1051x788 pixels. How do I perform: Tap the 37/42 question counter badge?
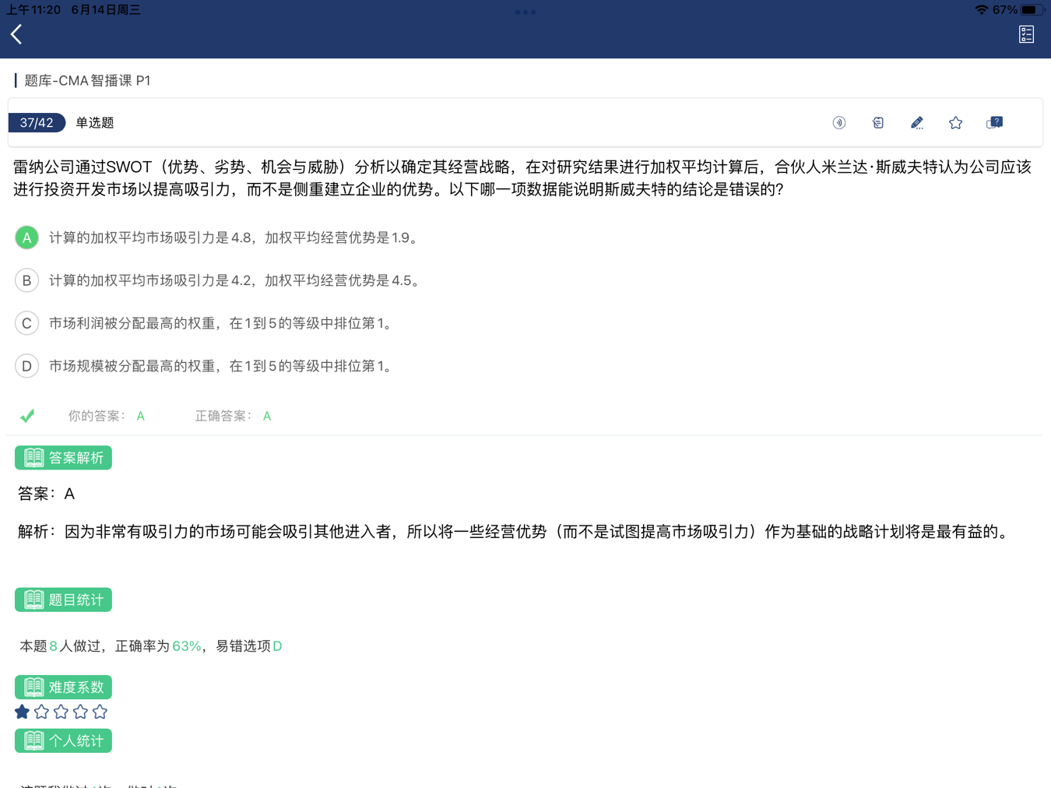[x=37, y=123]
